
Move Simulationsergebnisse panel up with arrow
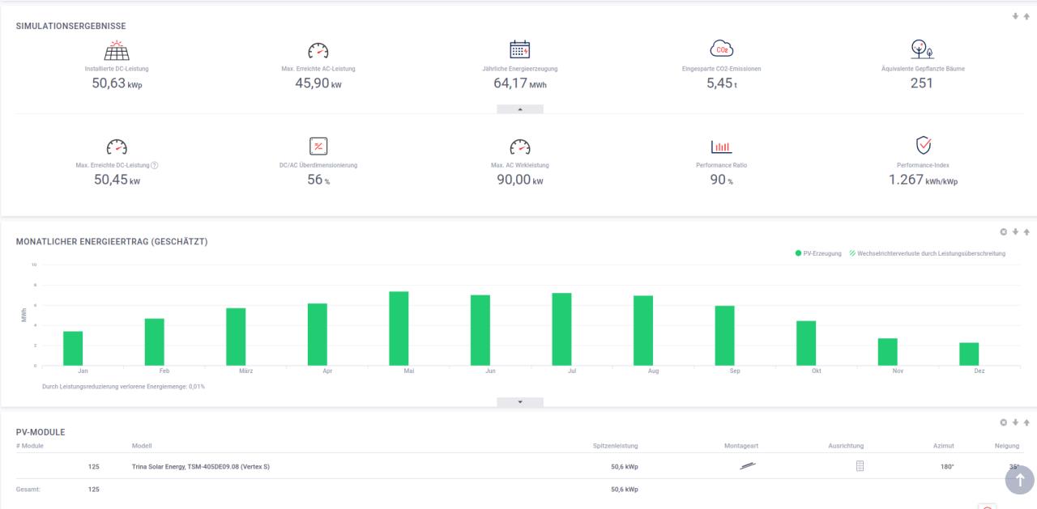(1026, 15)
